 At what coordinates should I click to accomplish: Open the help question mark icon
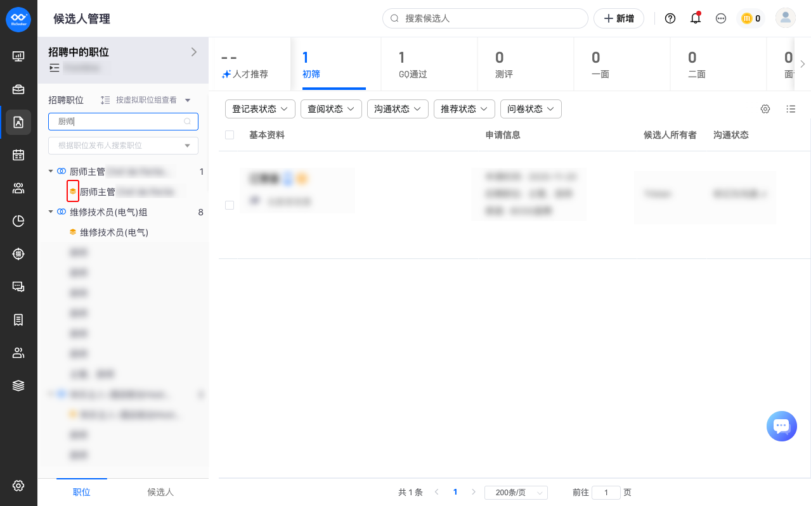(x=670, y=18)
